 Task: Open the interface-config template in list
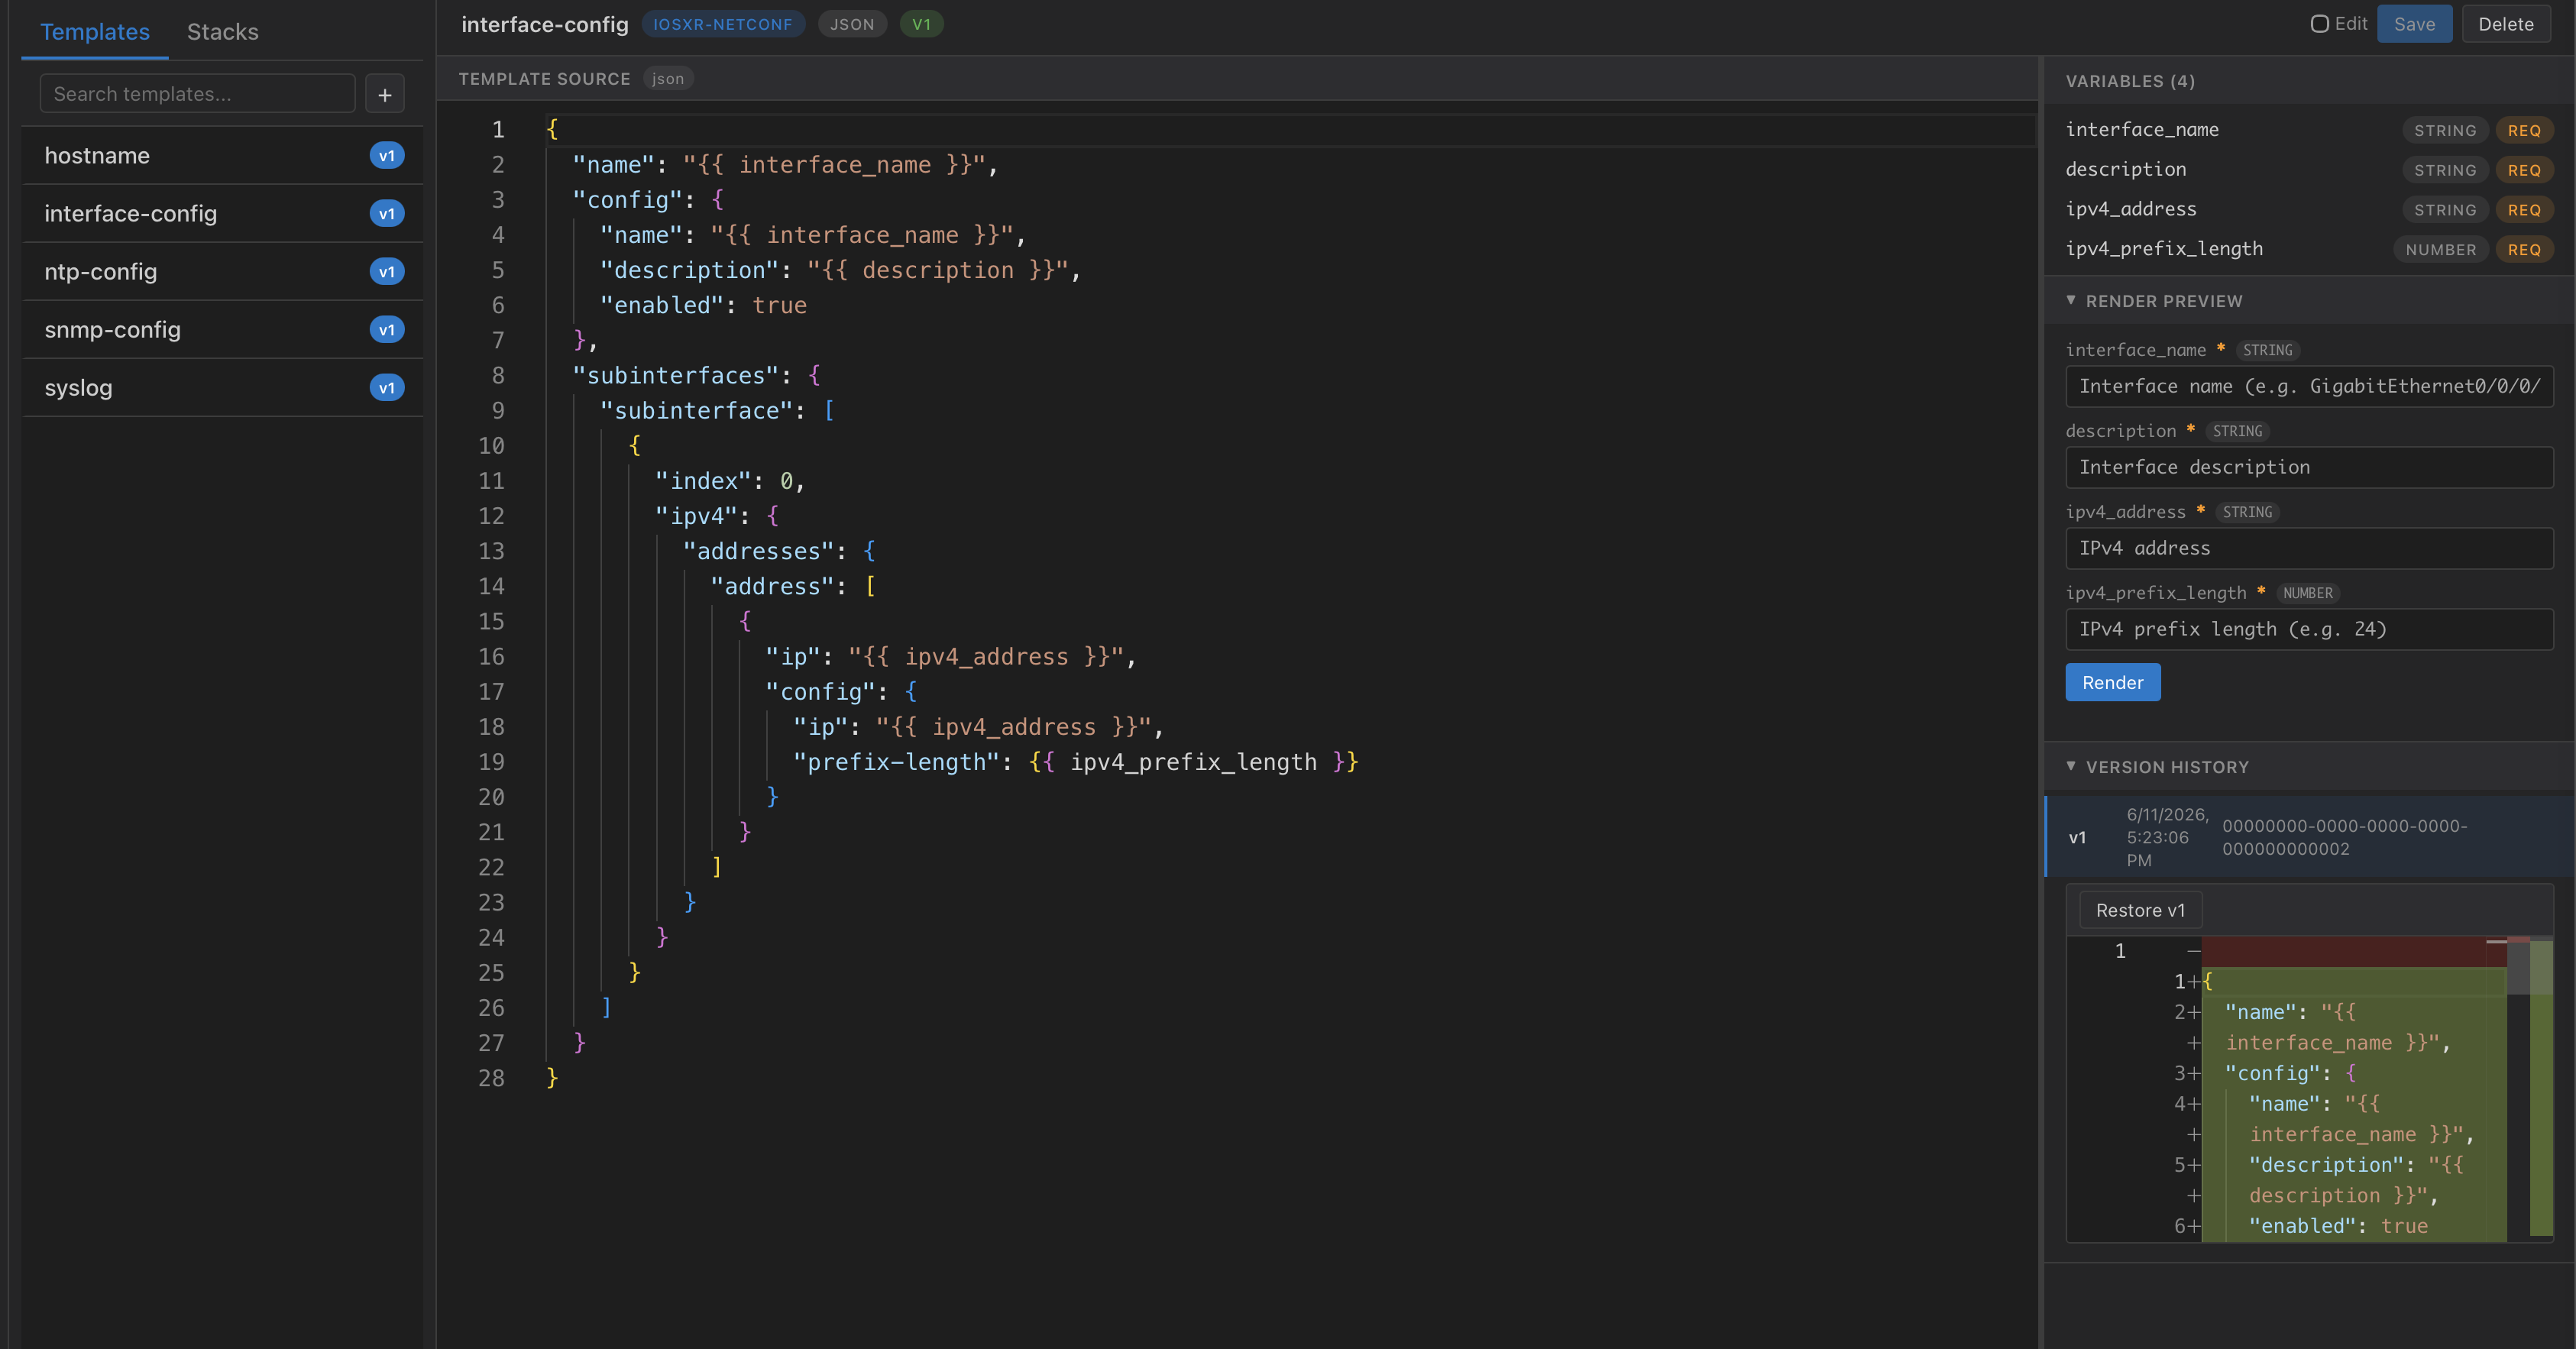click(x=222, y=213)
